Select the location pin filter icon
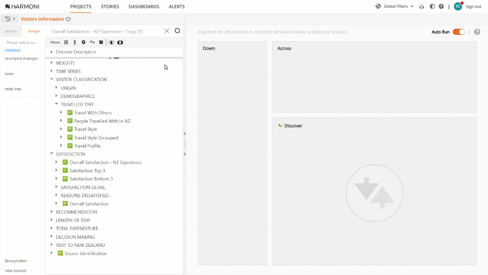The height and width of the screenshot is (275, 488). tap(84, 42)
